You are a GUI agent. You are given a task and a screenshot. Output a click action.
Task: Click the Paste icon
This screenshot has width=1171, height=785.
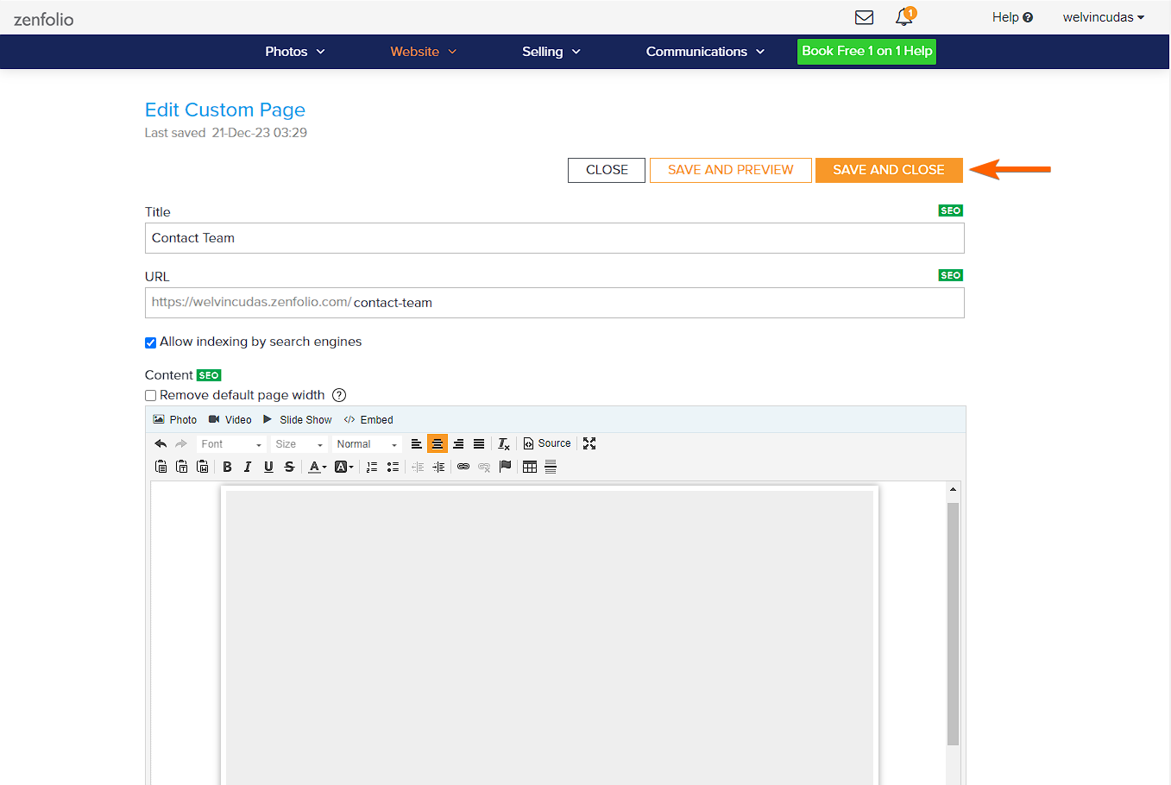[161, 467]
